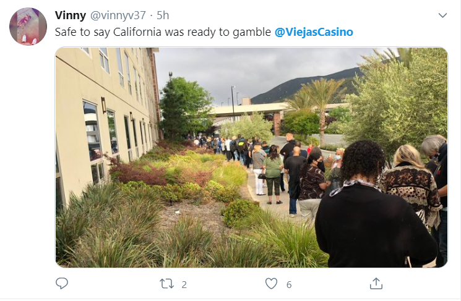Visit profile via the Vinny display name
This screenshot has height=301, width=461.
pos(71,15)
